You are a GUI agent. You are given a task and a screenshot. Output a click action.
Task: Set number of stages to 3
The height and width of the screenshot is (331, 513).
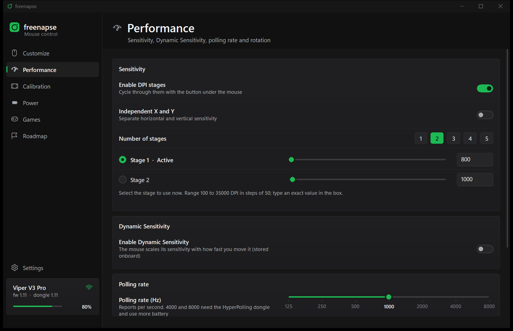point(453,138)
